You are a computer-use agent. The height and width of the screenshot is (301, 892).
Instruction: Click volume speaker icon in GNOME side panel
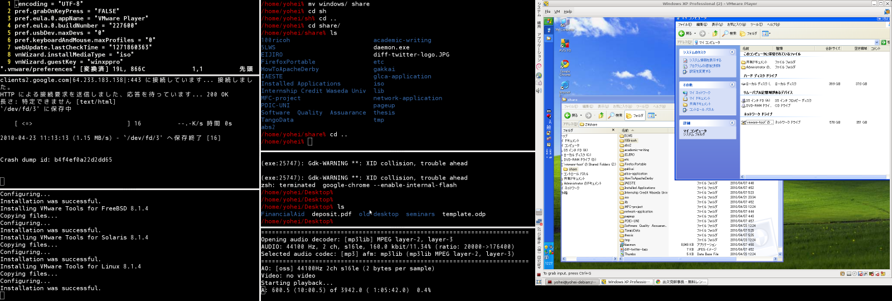(x=539, y=90)
